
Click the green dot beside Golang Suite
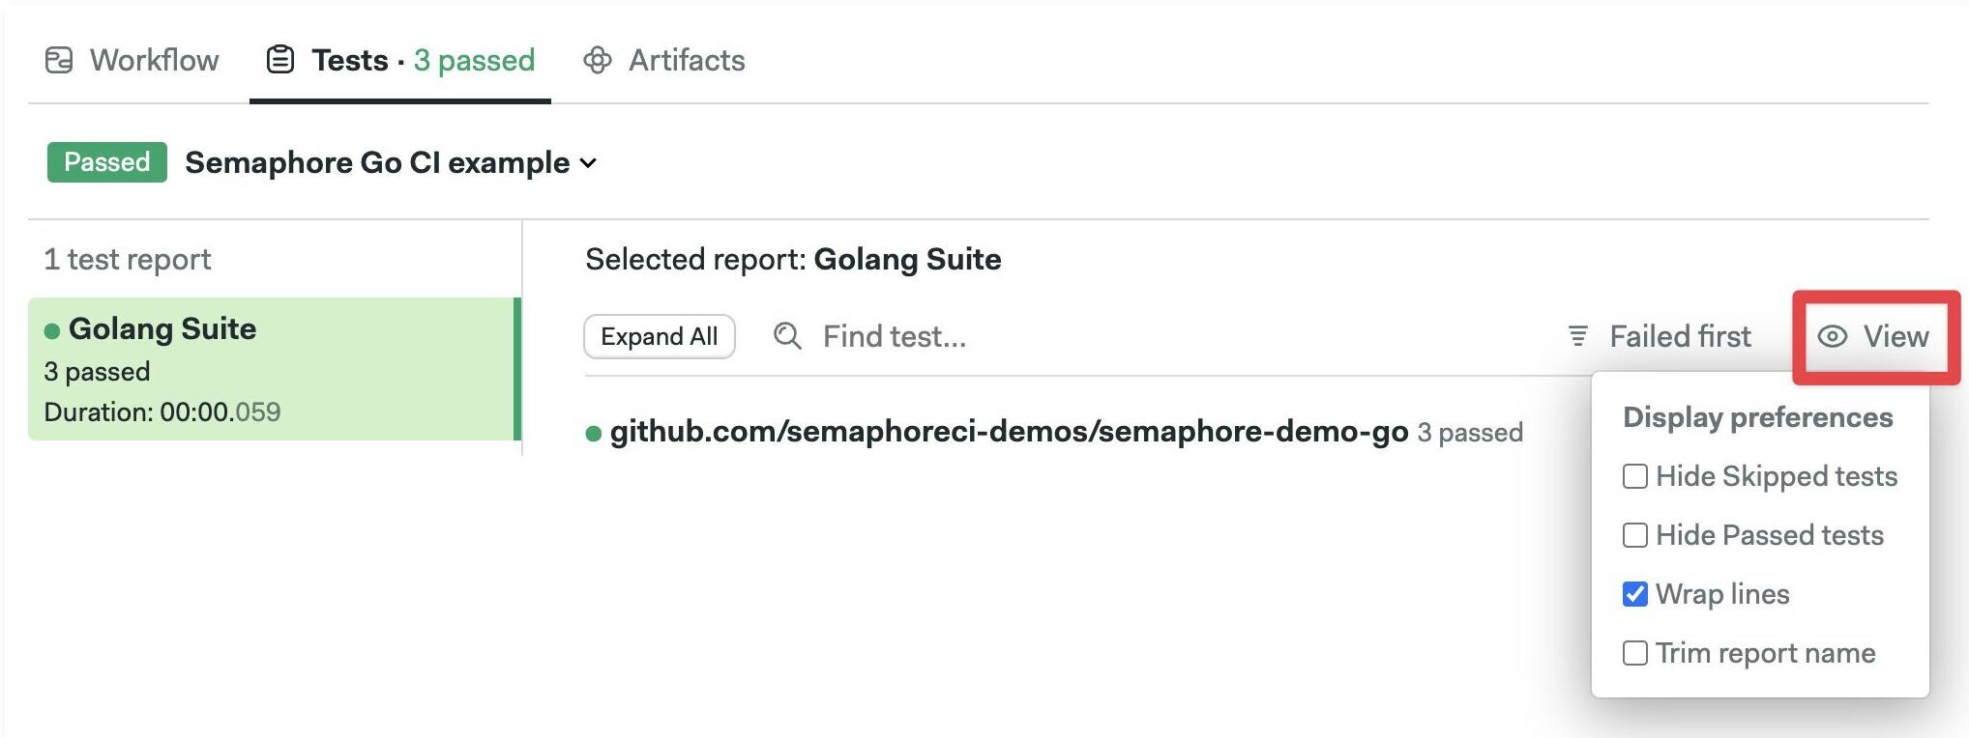(x=52, y=331)
